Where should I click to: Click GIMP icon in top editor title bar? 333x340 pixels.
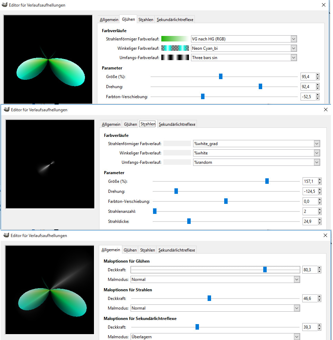4,5
